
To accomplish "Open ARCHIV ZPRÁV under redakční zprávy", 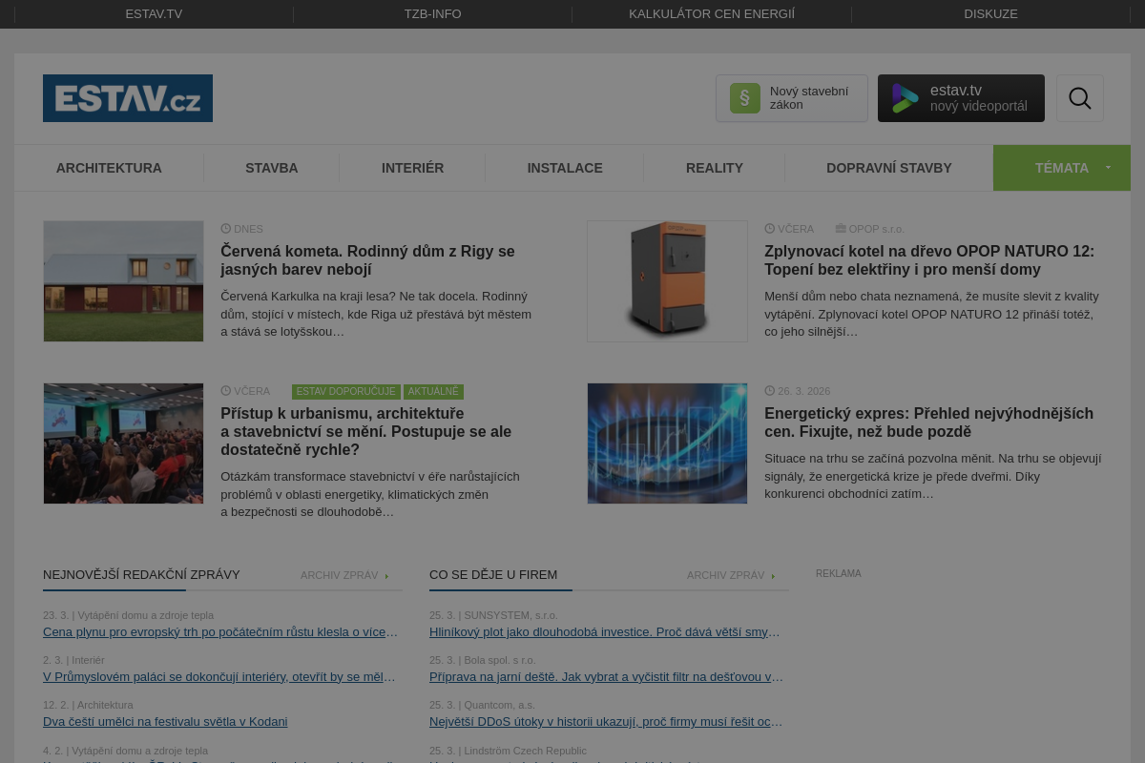I will [x=344, y=575].
